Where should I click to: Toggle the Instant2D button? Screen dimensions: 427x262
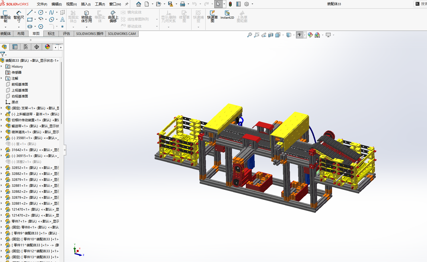[x=227, y=15]
